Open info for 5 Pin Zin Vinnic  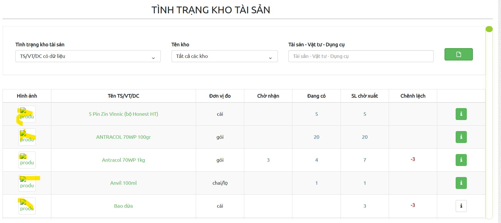pyautogui.click(x=461, y=114)
